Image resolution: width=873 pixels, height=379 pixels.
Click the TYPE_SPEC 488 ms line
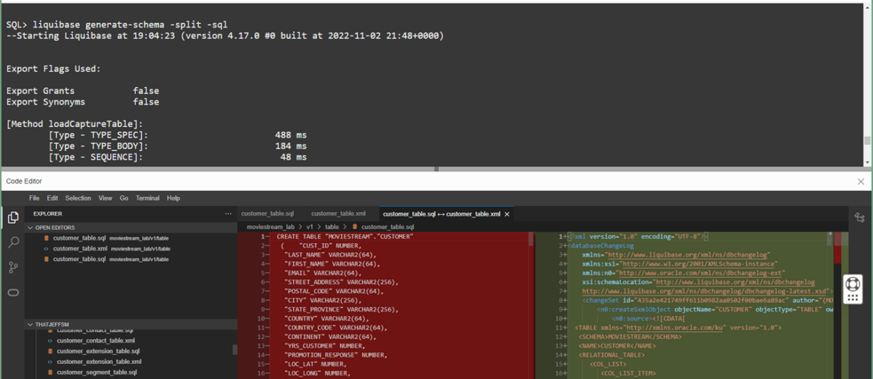(178, 135)
